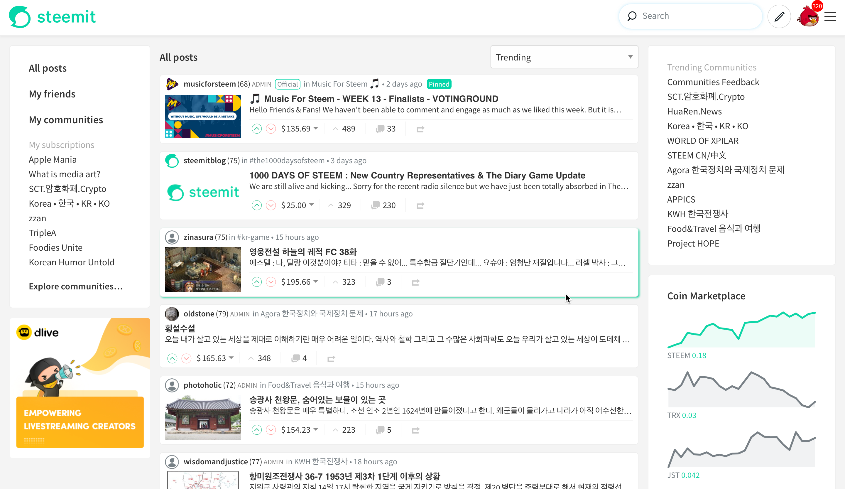The height and width of the screenshot is (489, 845).
Task: Upvote the Music For Steem Week 13 post
Action: tap(256, 129)
